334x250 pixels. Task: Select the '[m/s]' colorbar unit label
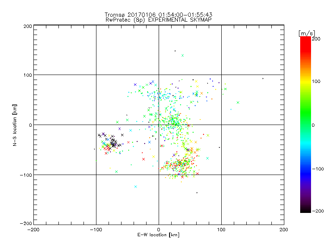[x=307, y=33]
